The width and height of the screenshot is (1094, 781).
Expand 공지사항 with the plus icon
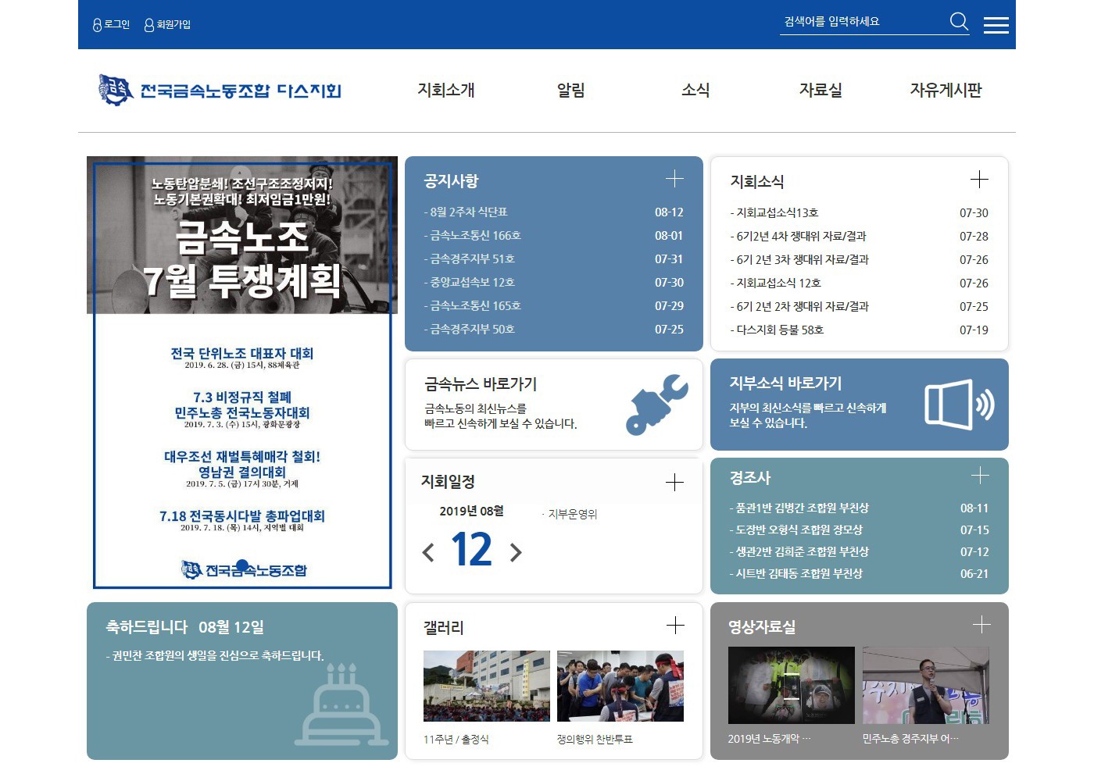674,179
